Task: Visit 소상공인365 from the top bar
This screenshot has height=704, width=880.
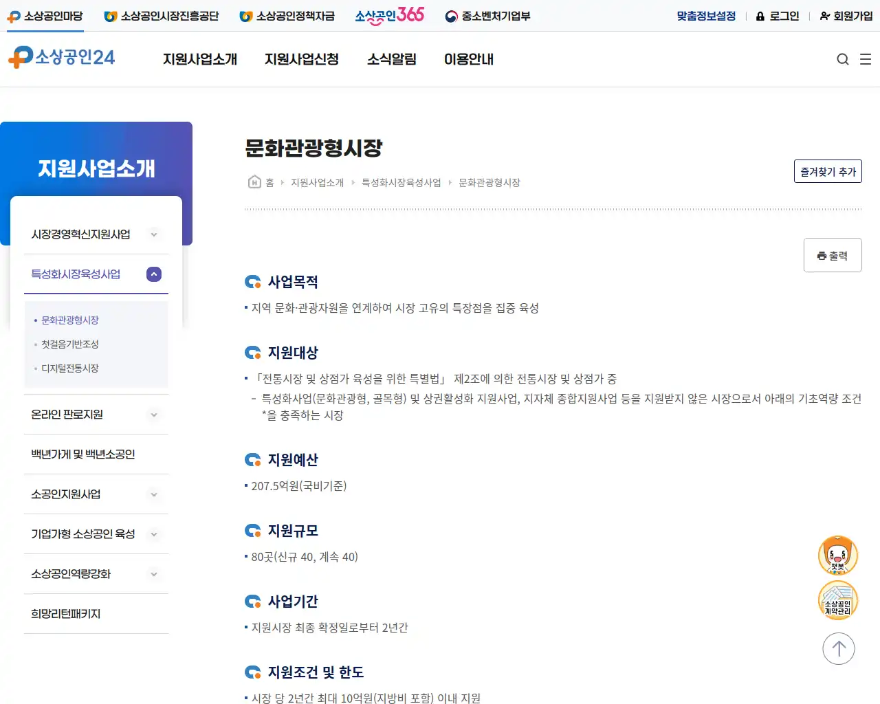Action: click(x=389, y=15)
